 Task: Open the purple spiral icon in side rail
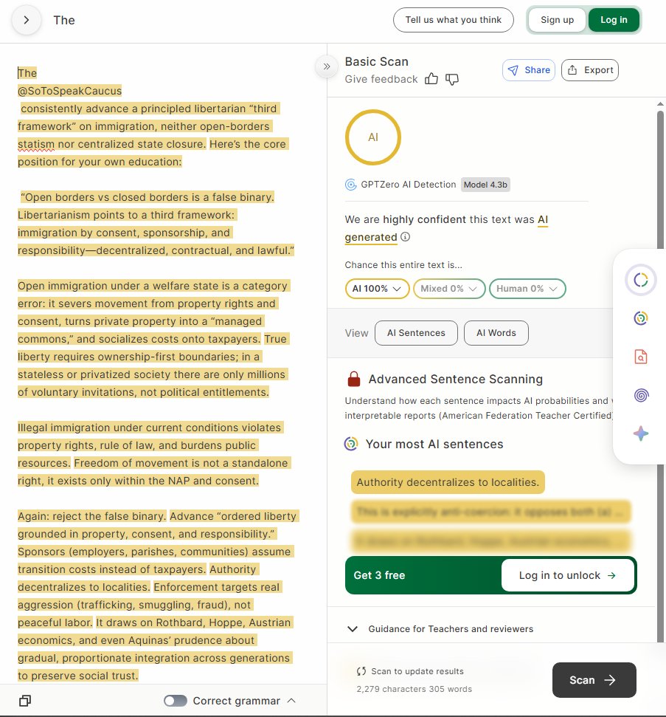coord(640,395)
